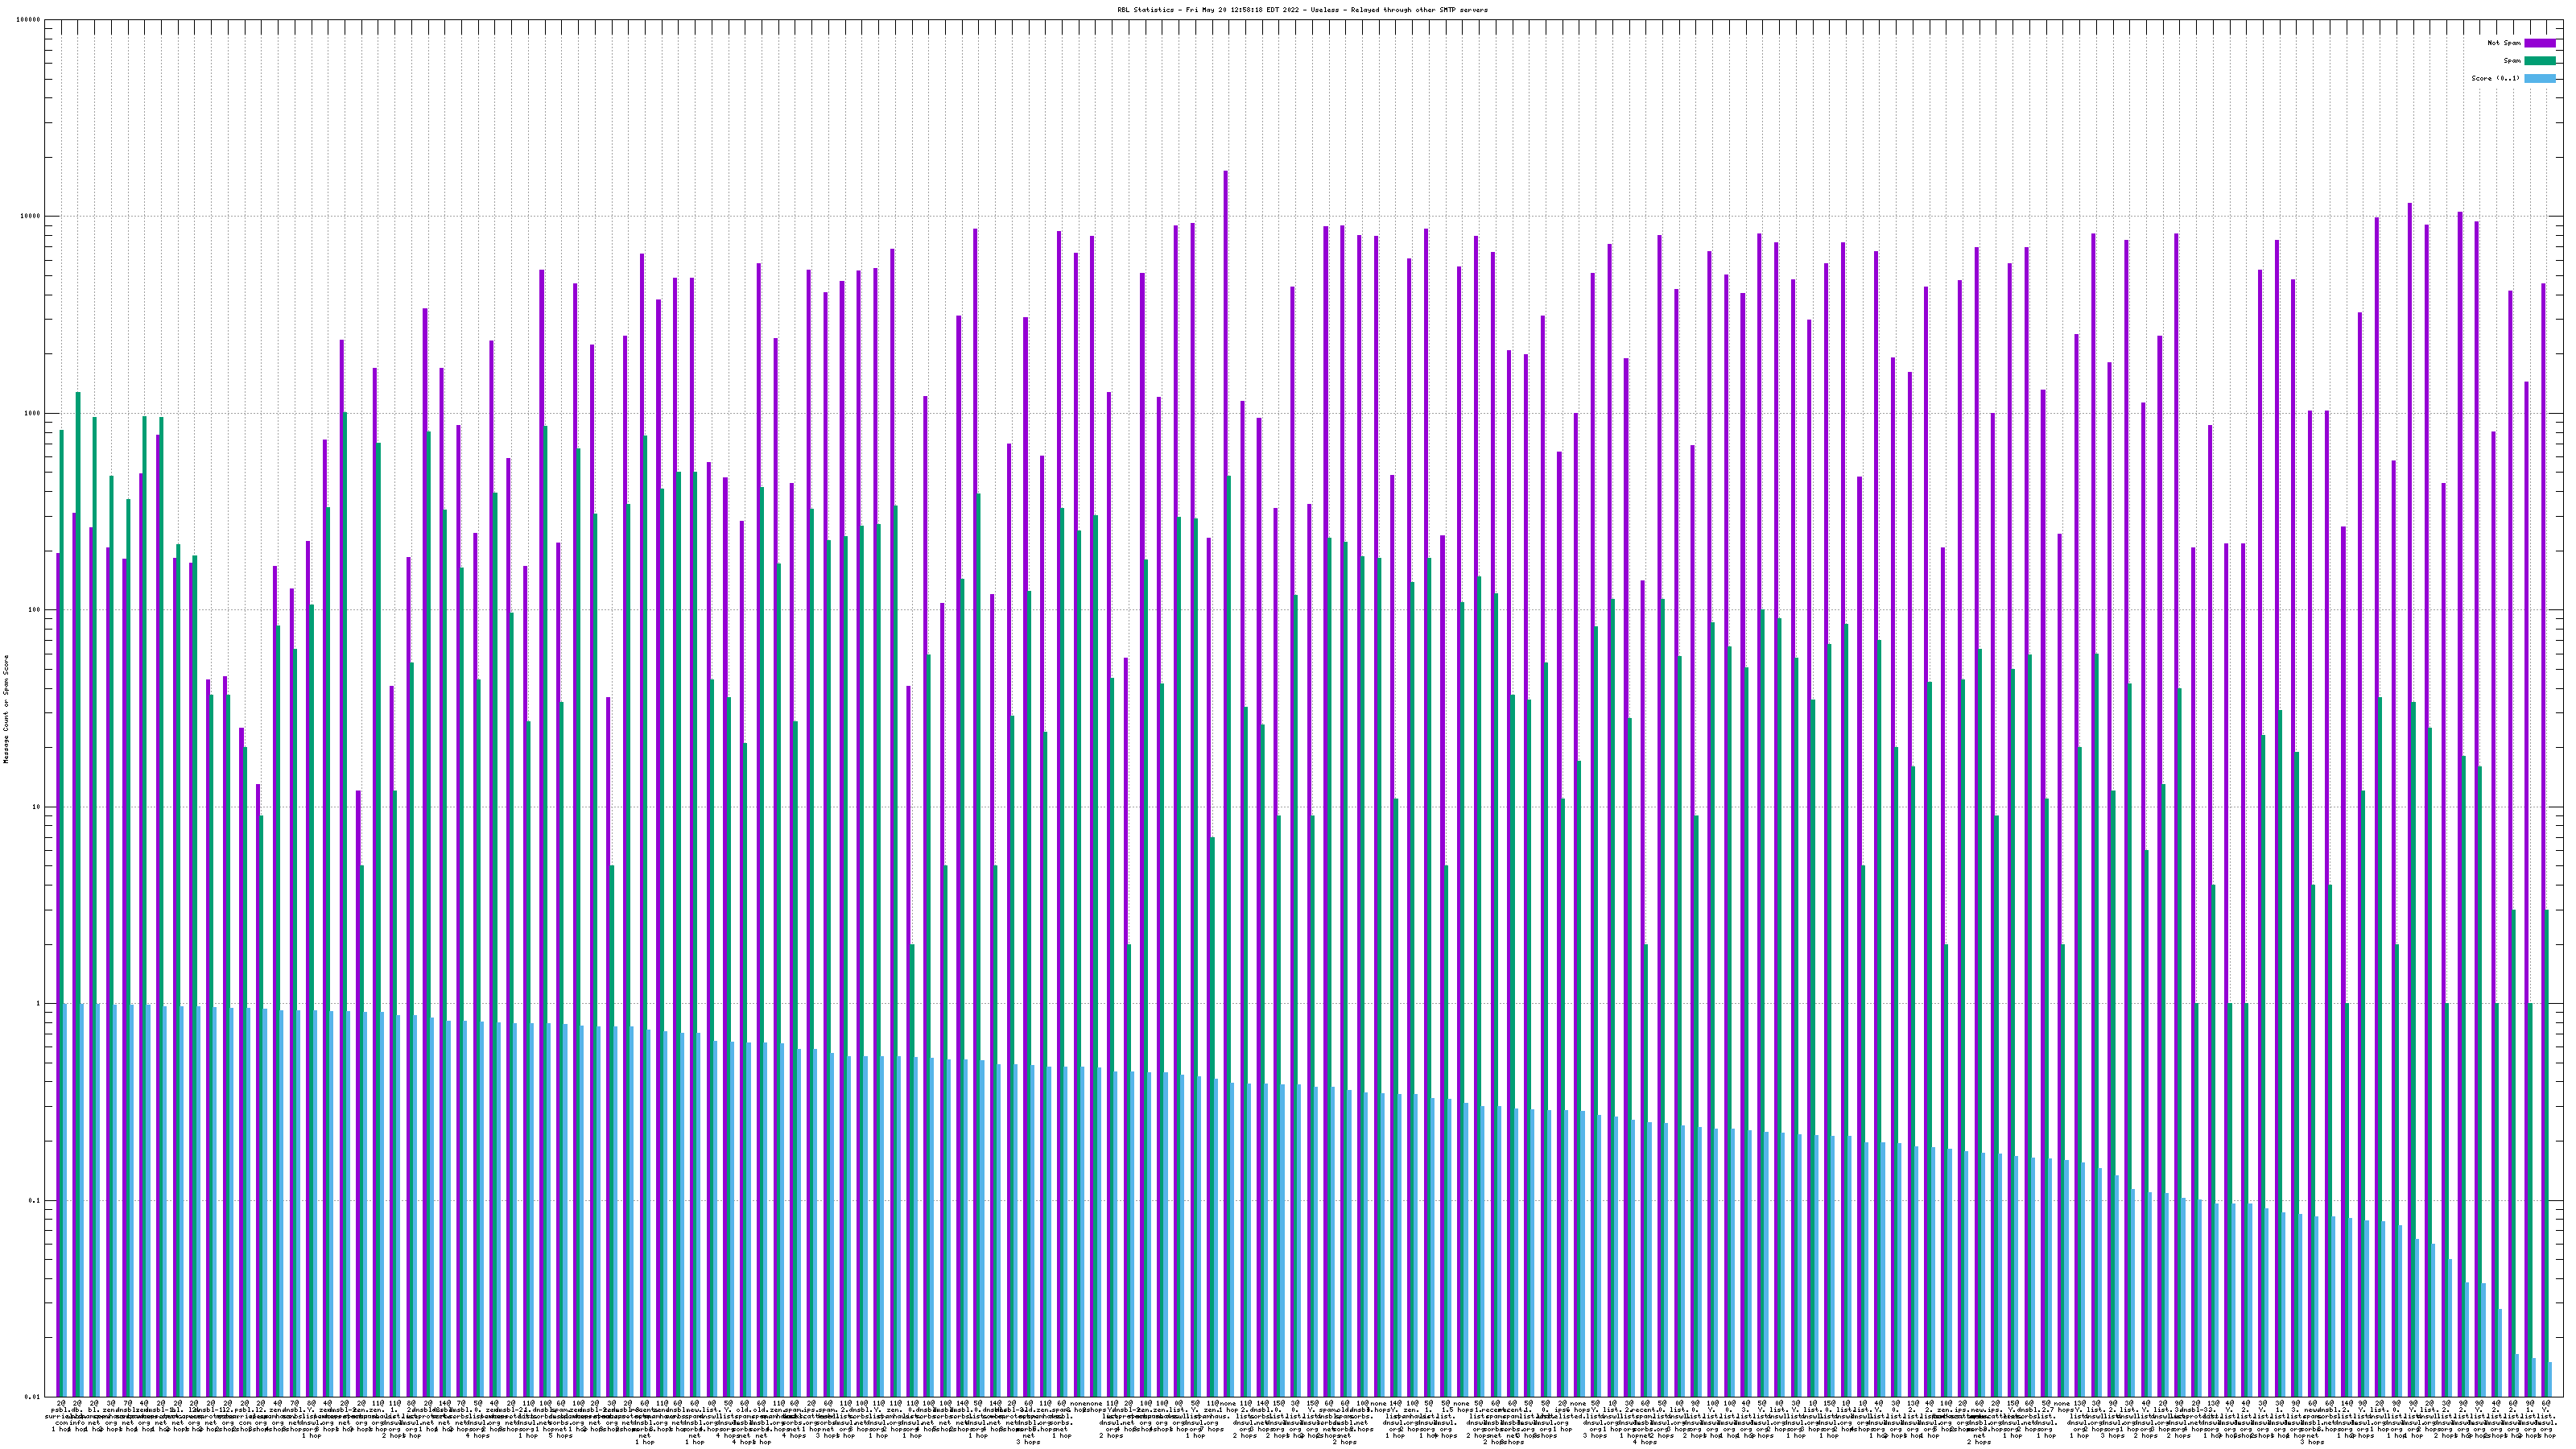This screenshot has width=2576, height=1449.
Task: Click the 1 y-axis tick label
Action: click(x=39, y=1004)
